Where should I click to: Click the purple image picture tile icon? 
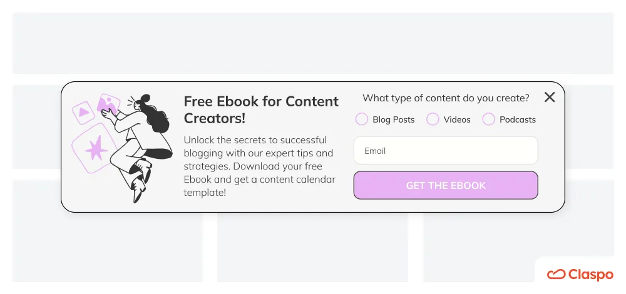[108, 104]
